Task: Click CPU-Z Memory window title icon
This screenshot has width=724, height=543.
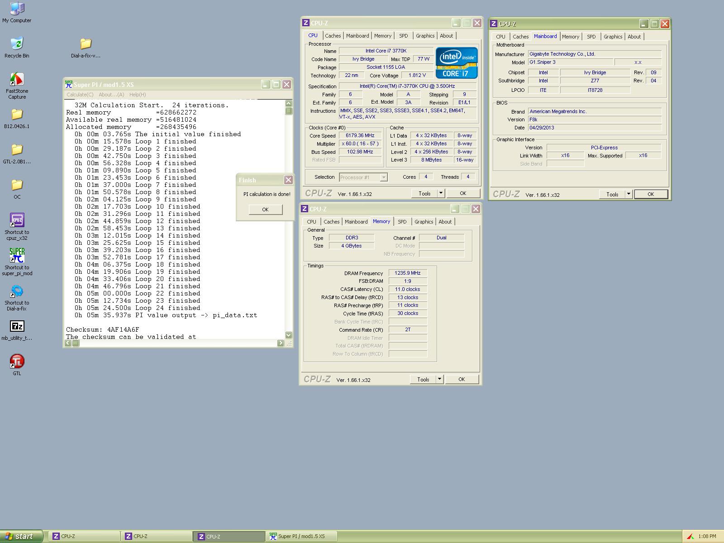Action: pyautogui.click(x=305, y=209)
